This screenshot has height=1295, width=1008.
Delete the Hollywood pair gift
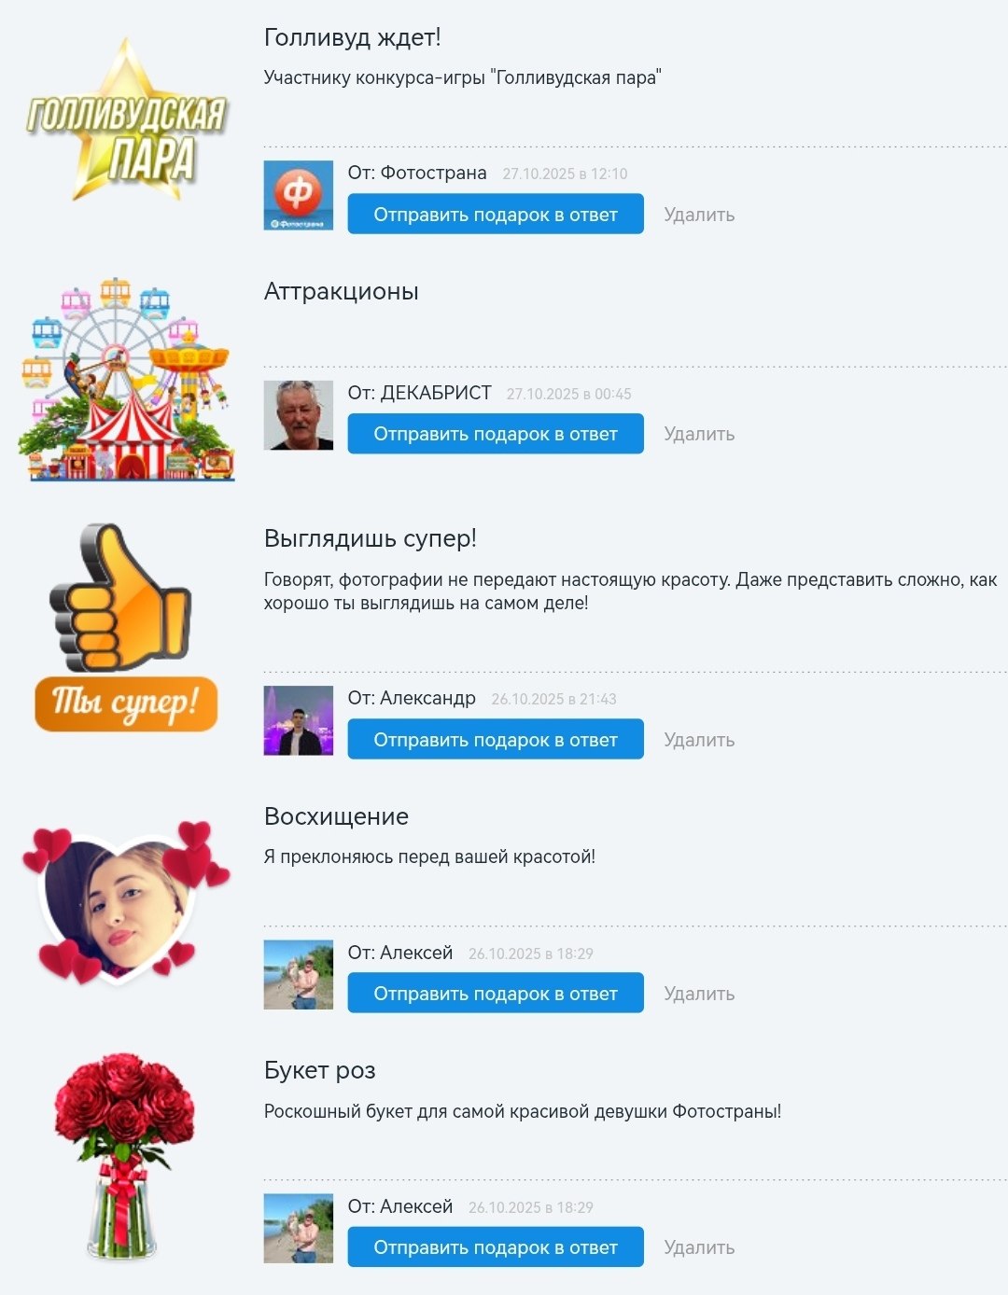point(699,215)
